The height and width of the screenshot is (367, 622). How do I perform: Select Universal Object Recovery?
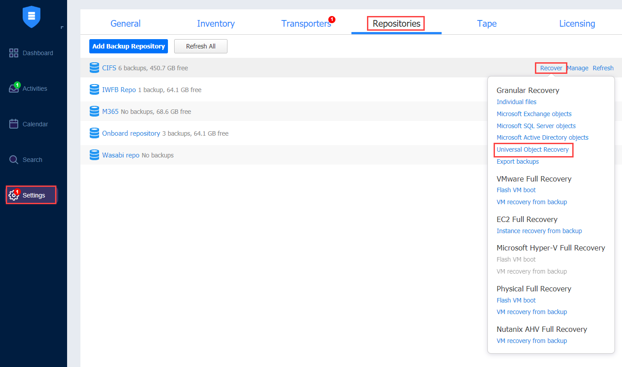tap(533, 149)
